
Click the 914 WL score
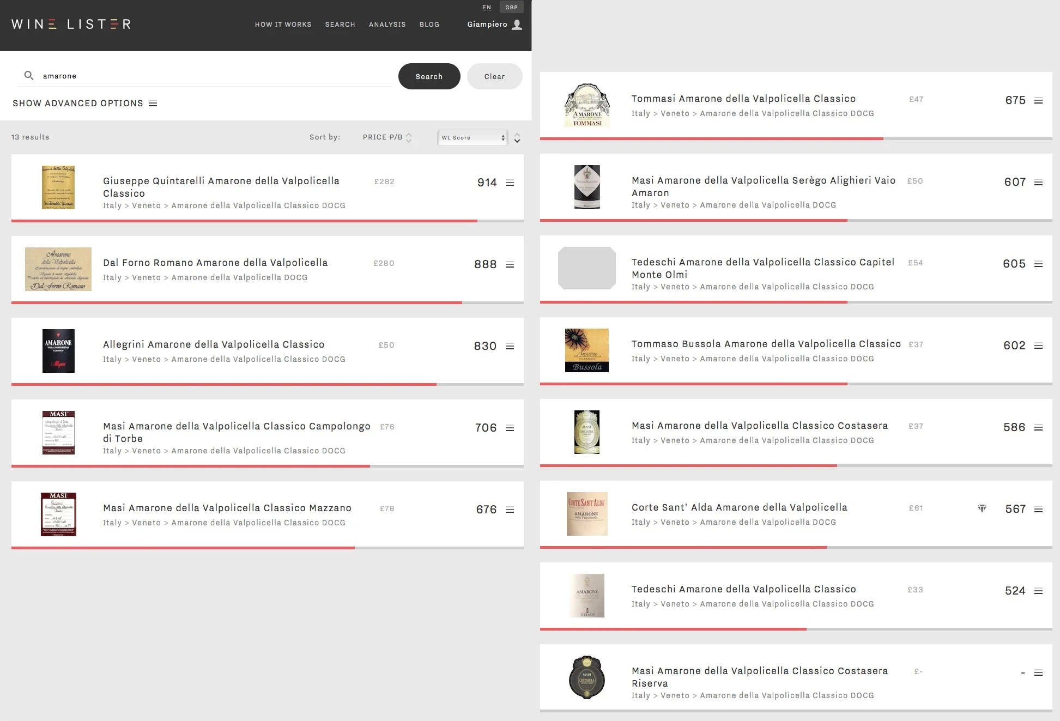[487, 183]
